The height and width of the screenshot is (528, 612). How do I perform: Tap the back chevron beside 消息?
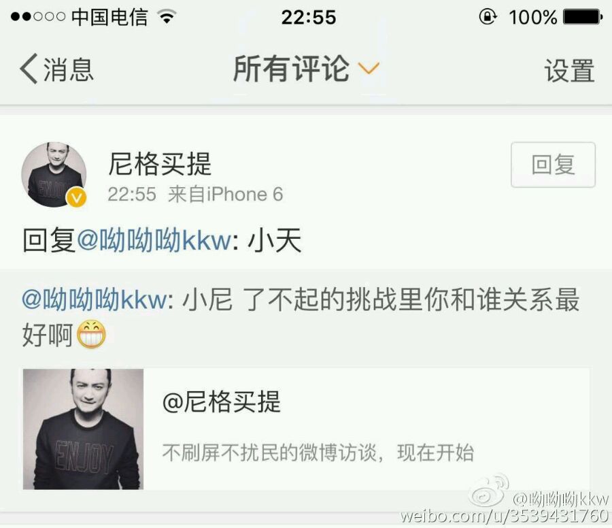coord(29,69)
